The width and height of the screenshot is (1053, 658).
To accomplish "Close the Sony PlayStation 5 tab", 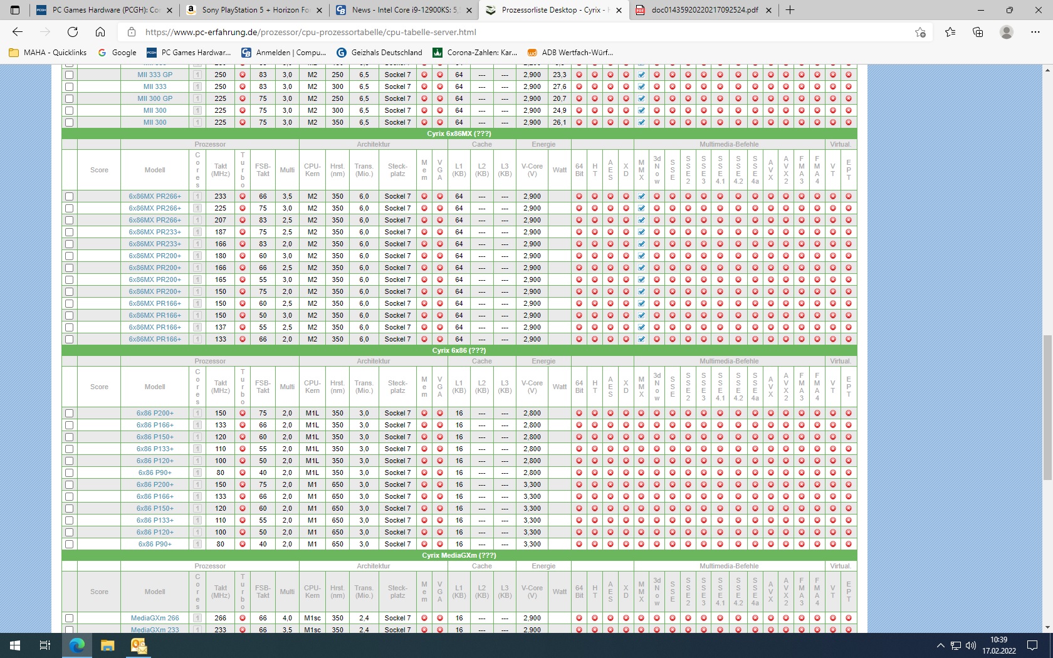I will [x=319, y=10].
